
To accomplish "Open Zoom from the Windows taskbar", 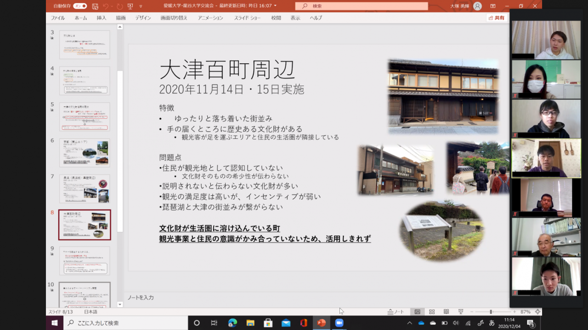I will coord(339,323).
